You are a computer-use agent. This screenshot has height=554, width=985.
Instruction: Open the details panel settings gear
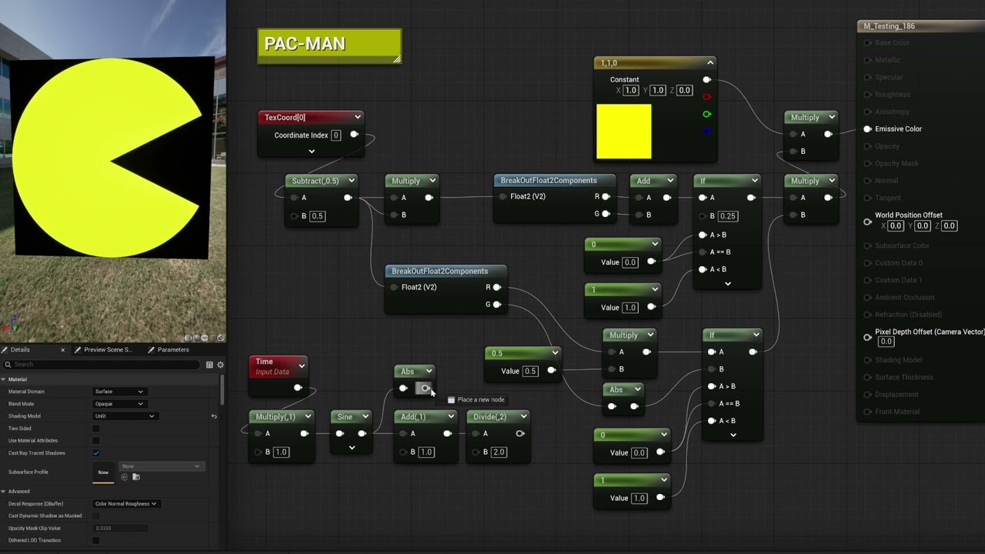tap(220, 365)
